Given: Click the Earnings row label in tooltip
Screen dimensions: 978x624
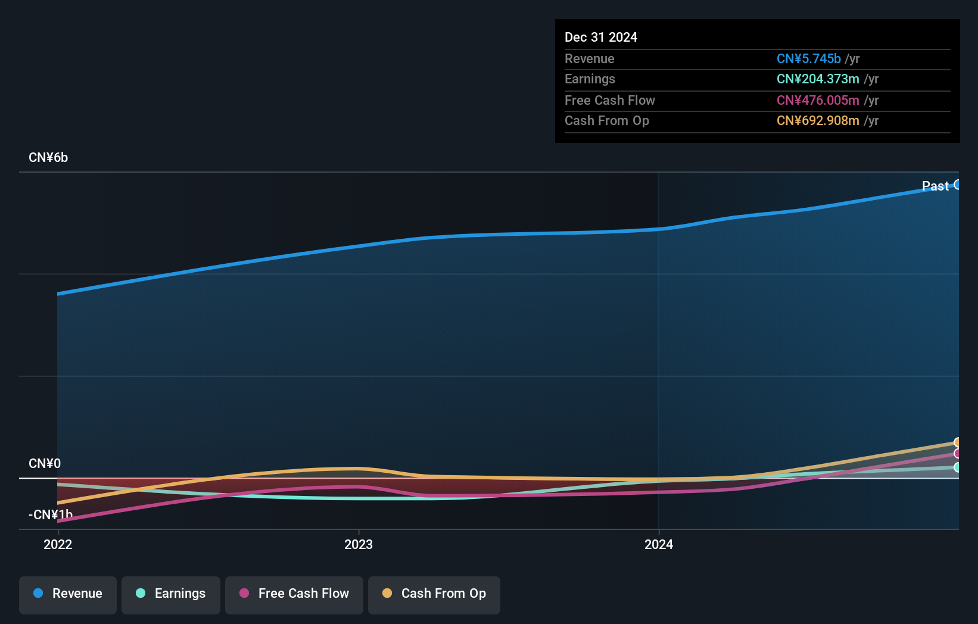Looking at the screenshot, I should pyautogui.click(x=590, y=79).
